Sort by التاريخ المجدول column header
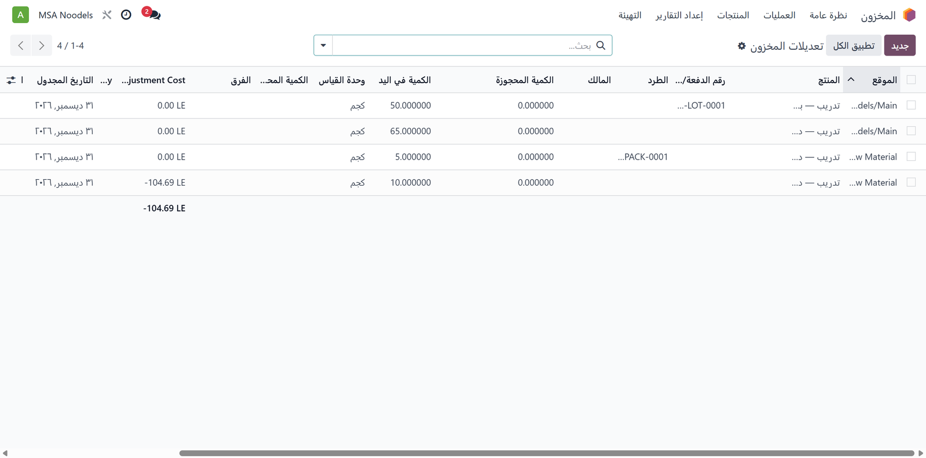 pos(65,80)
